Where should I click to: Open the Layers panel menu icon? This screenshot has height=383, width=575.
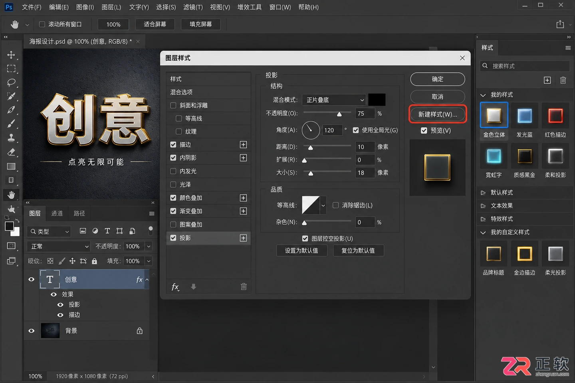point(152,213)
